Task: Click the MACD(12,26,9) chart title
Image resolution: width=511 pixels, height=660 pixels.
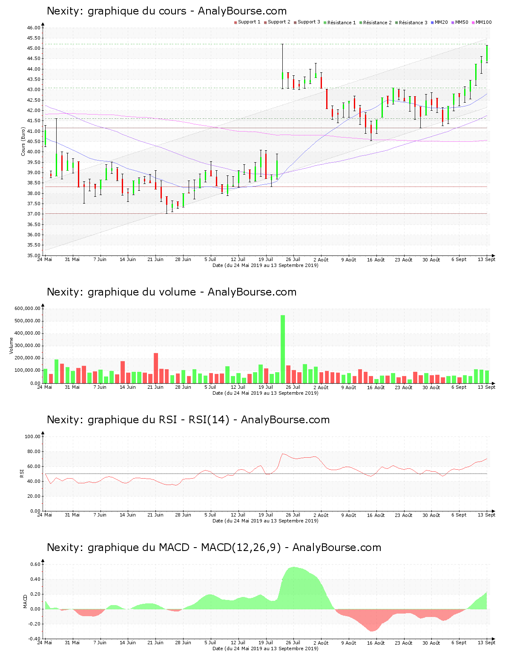Action: [214, 548]
